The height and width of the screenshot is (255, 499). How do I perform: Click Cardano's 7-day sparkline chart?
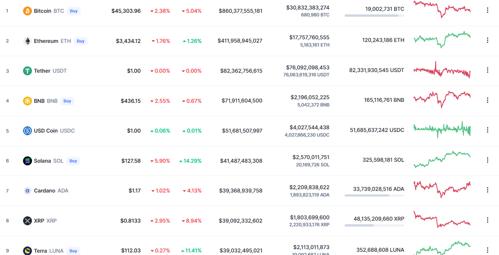pyautogui.click(x=442, y=189)
